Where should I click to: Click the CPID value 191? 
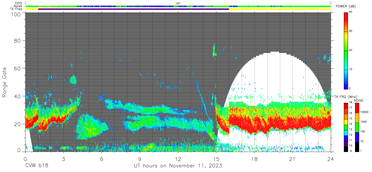178,3
